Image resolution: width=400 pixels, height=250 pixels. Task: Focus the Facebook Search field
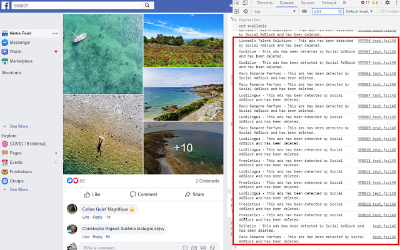(83, 6)
